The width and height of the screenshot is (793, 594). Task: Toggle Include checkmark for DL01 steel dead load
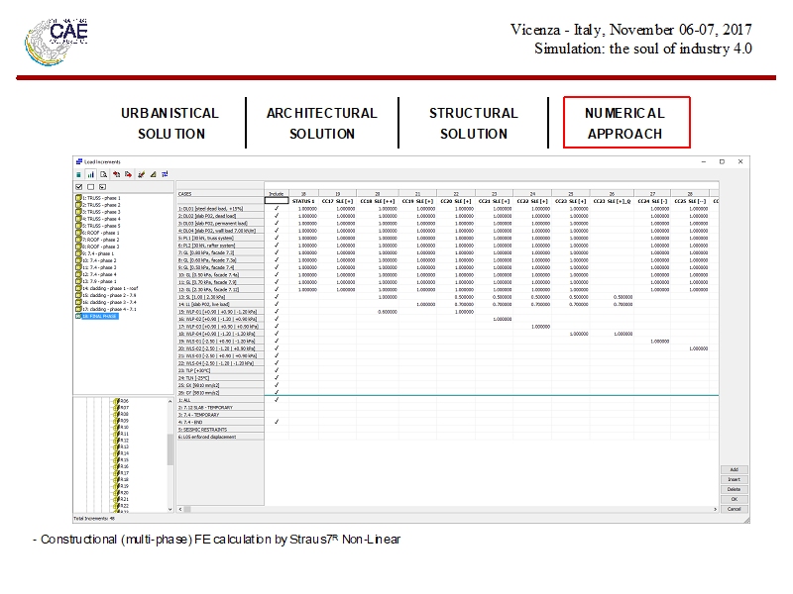tap(277, 209)
